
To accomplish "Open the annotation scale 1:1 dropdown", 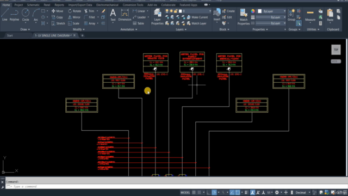I will tap(270, 192).
